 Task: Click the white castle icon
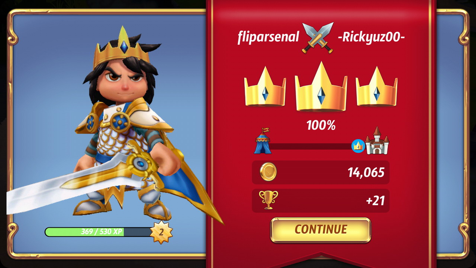coord(377,141)
